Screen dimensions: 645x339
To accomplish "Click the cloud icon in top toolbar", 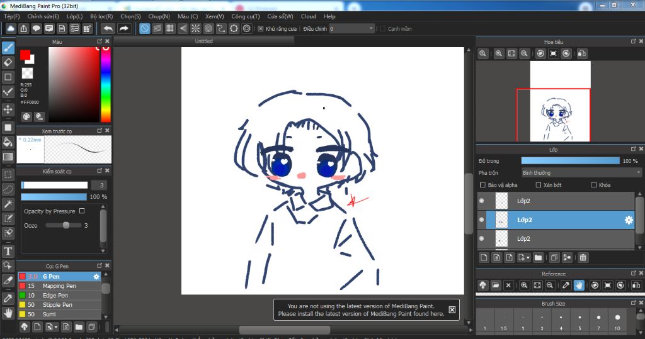I will [11, 28].
